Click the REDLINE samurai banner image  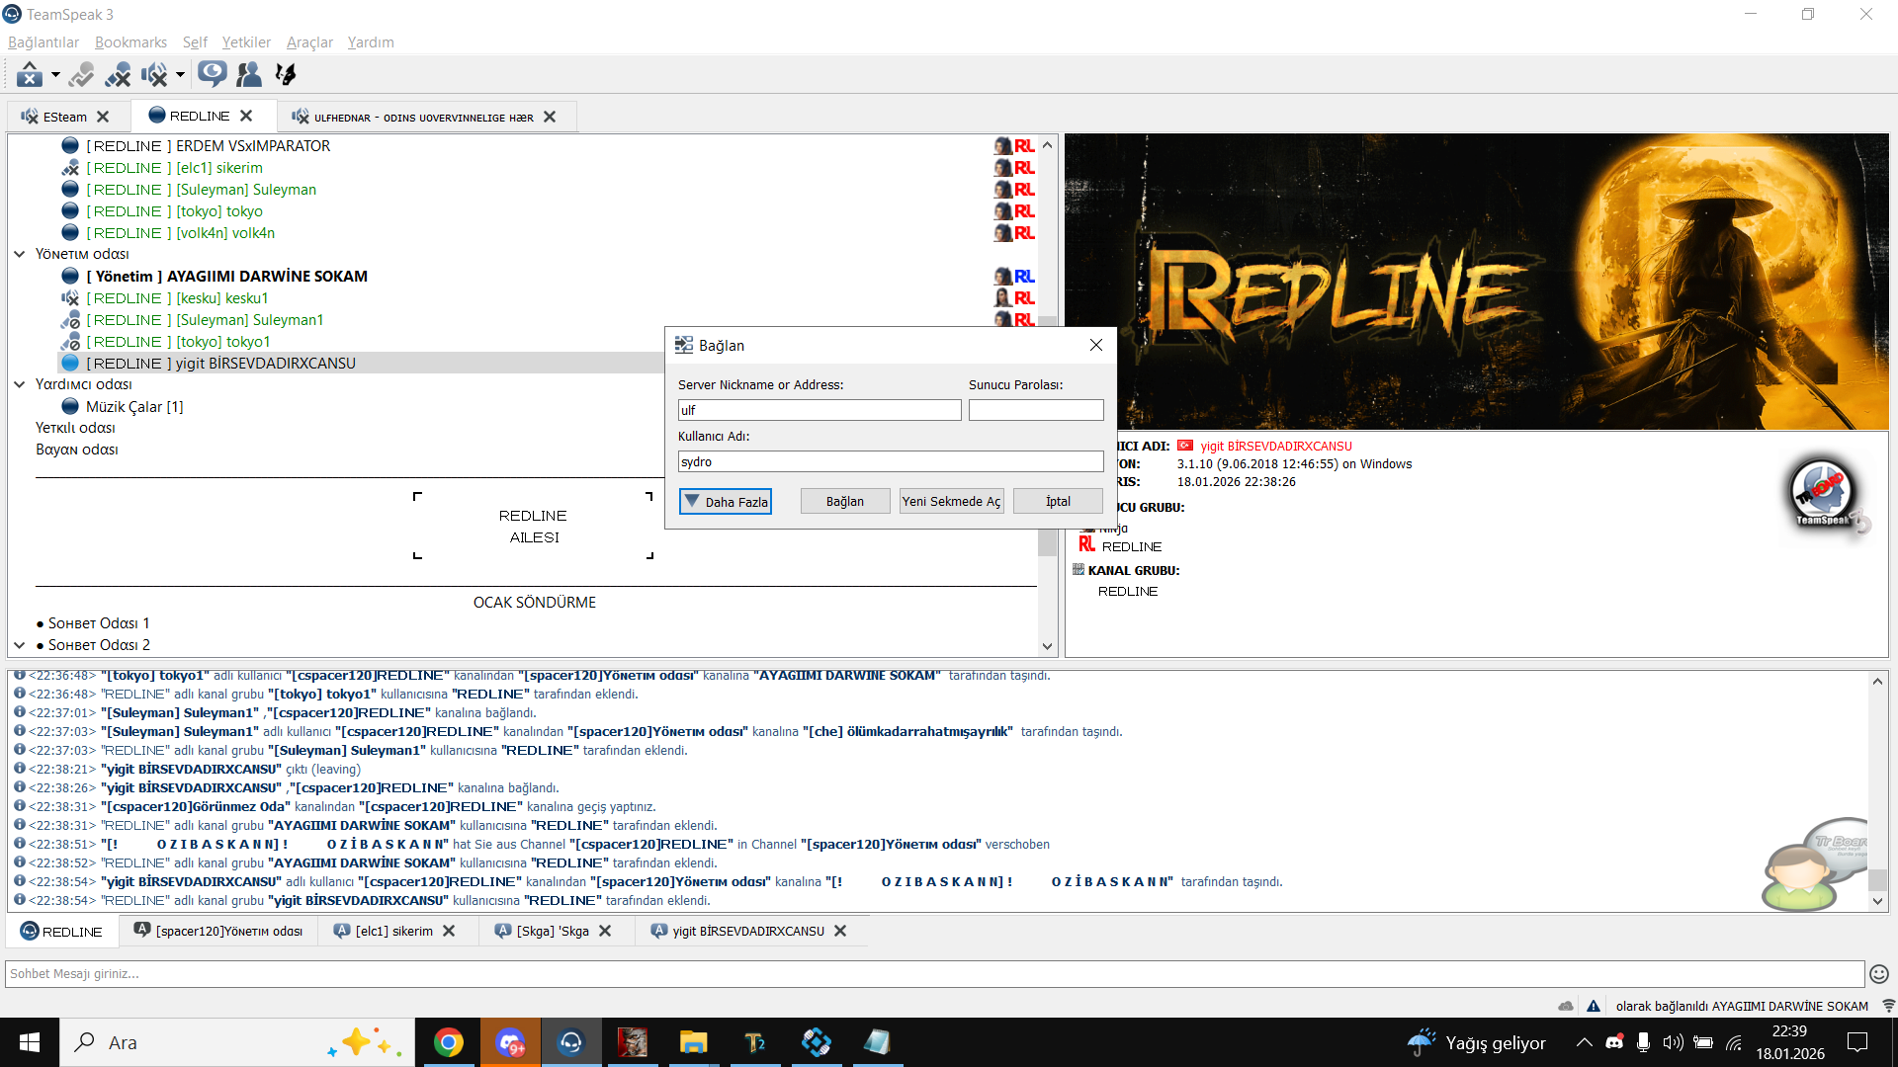[x=1477, y=282]
